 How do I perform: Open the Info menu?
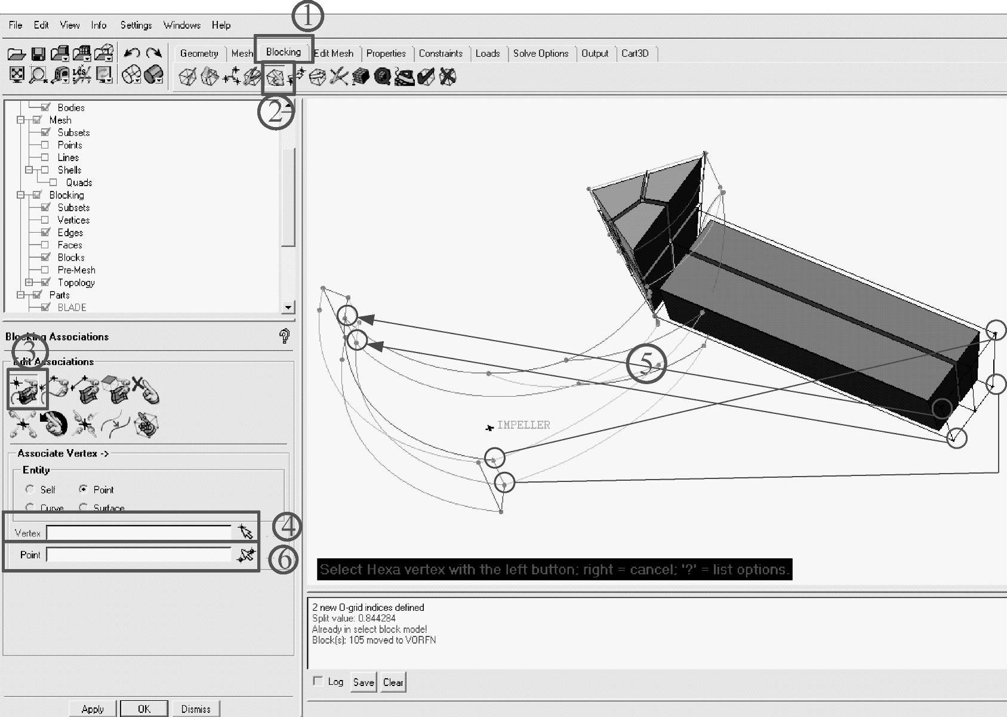click(x=98, y=25)
